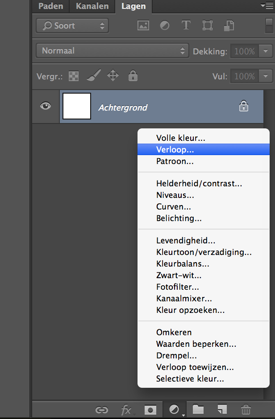Image resolution: width=275 pixels, height=419 pixels.
Task: Lock transparent pixels checkerboard icon
Action: [x=74, y=76]
